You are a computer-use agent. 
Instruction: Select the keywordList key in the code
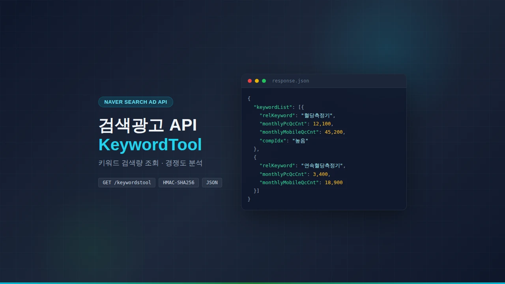click(x=273, y=107)
